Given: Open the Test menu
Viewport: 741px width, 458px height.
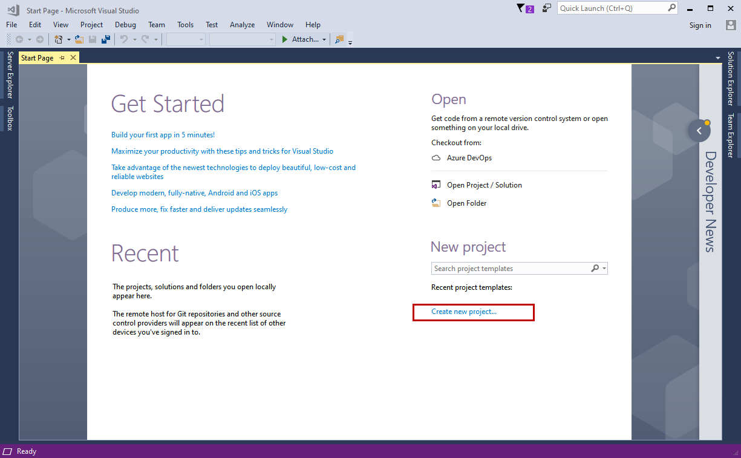Looking at the screenshot, I should pyautogui.click(x=212, y=25).
